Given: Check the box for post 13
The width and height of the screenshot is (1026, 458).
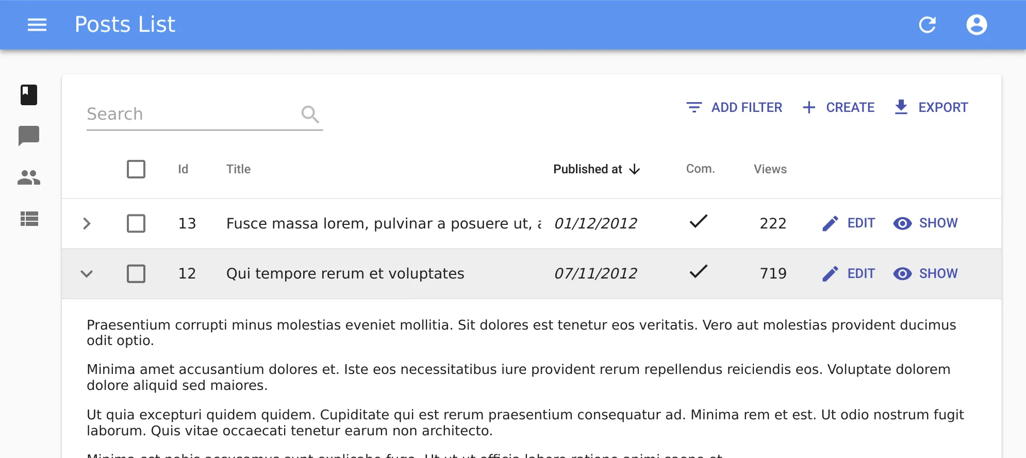Looking at the screenshot, I should pos(136,223).
